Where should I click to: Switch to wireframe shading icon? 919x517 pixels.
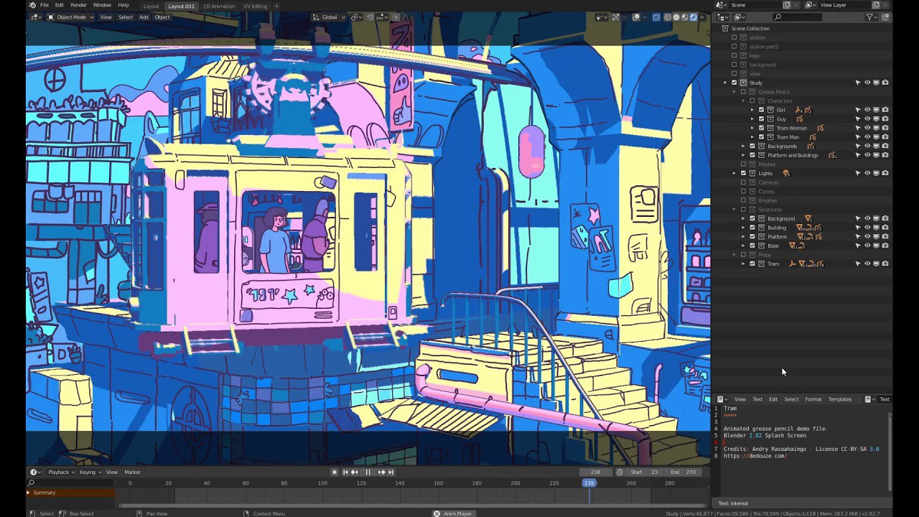coord(668,17)
